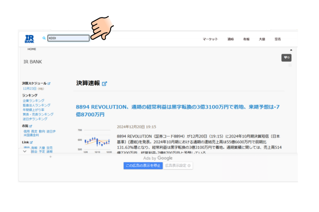Click the heart favorites button showing 0
This screenshot has width=319, height=212.
point(286,58)
